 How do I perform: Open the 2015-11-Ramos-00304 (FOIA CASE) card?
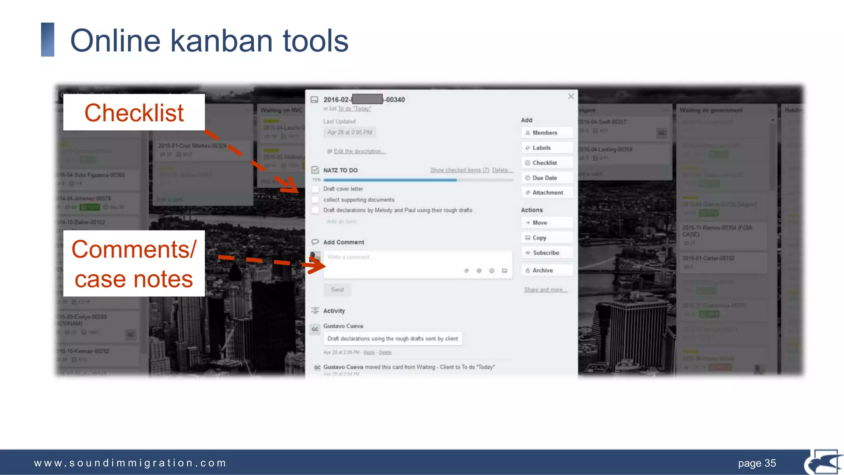pos(724,235)
